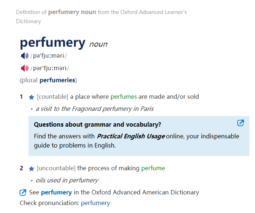Viewport: 255px width, 213px height.
Task: Click the 'perfumery' check pronunciation link
Action: (95, 203)
